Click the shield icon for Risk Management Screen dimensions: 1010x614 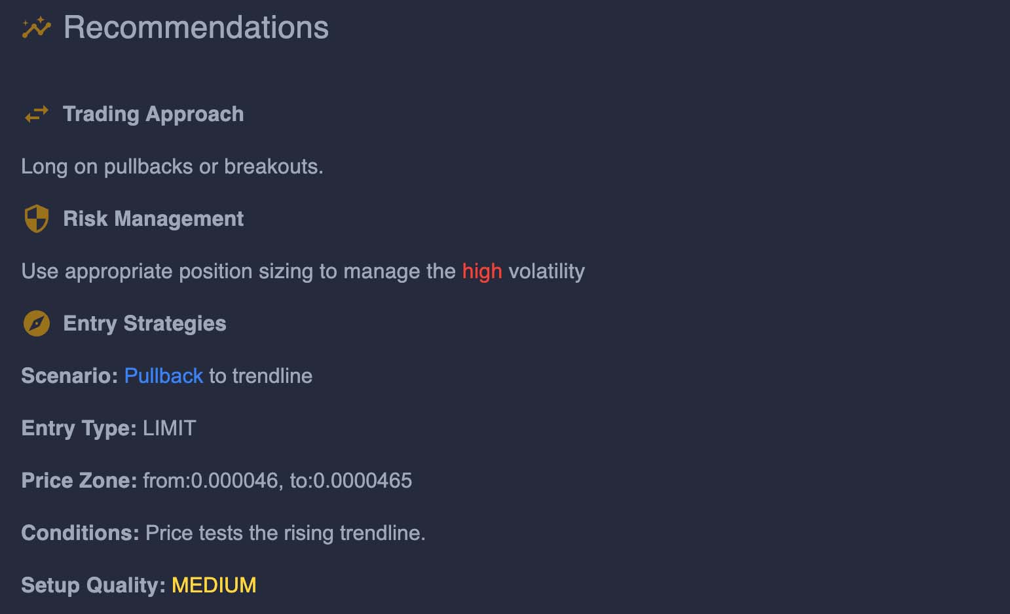pyautogui.click(x=36, y=219)
